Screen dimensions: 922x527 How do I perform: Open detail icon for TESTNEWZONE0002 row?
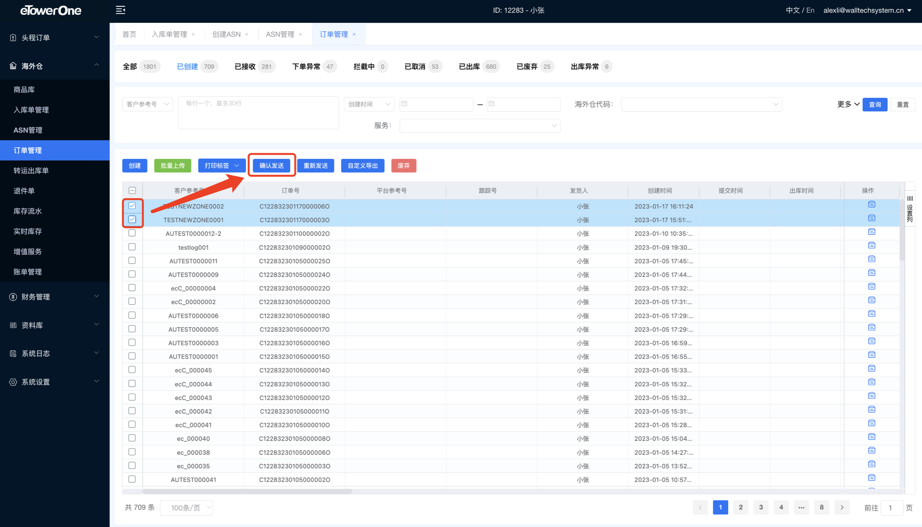click(871, 204)
